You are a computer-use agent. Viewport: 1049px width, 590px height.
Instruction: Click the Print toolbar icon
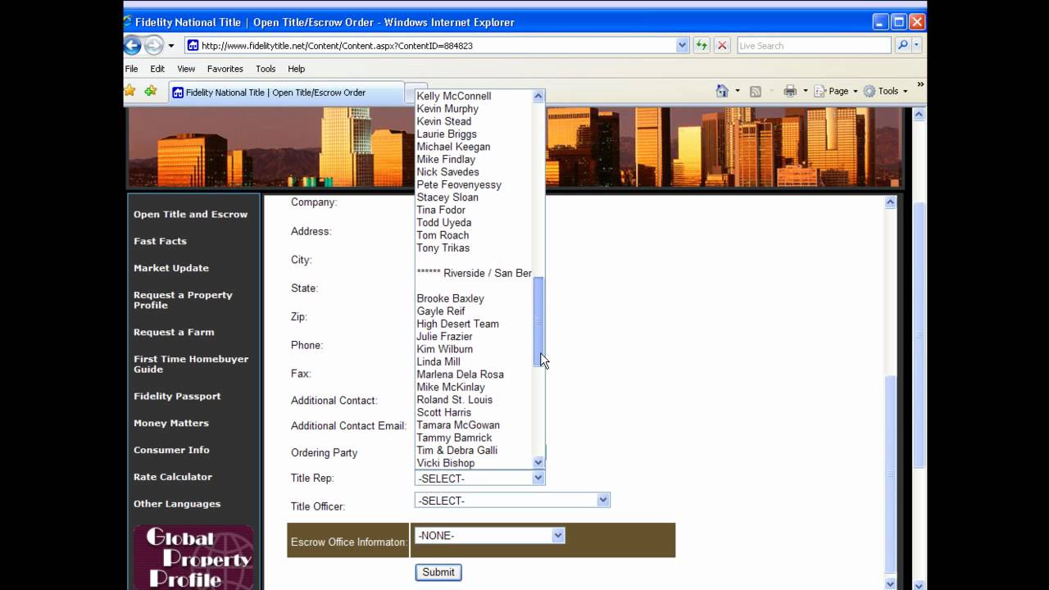point(790,91)
